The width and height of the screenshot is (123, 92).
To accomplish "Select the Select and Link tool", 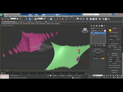I will (2, 19).
